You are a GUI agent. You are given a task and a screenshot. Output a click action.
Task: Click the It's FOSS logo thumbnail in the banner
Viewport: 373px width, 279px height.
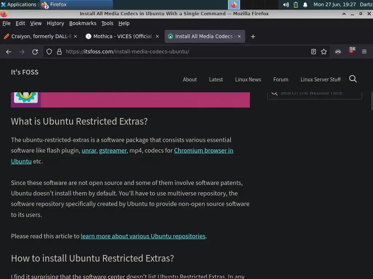pos(26,97)
